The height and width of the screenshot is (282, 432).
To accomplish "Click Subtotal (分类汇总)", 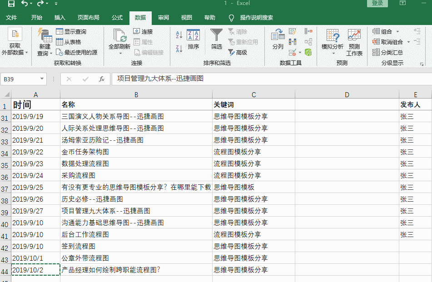I will tap(387, 52).
